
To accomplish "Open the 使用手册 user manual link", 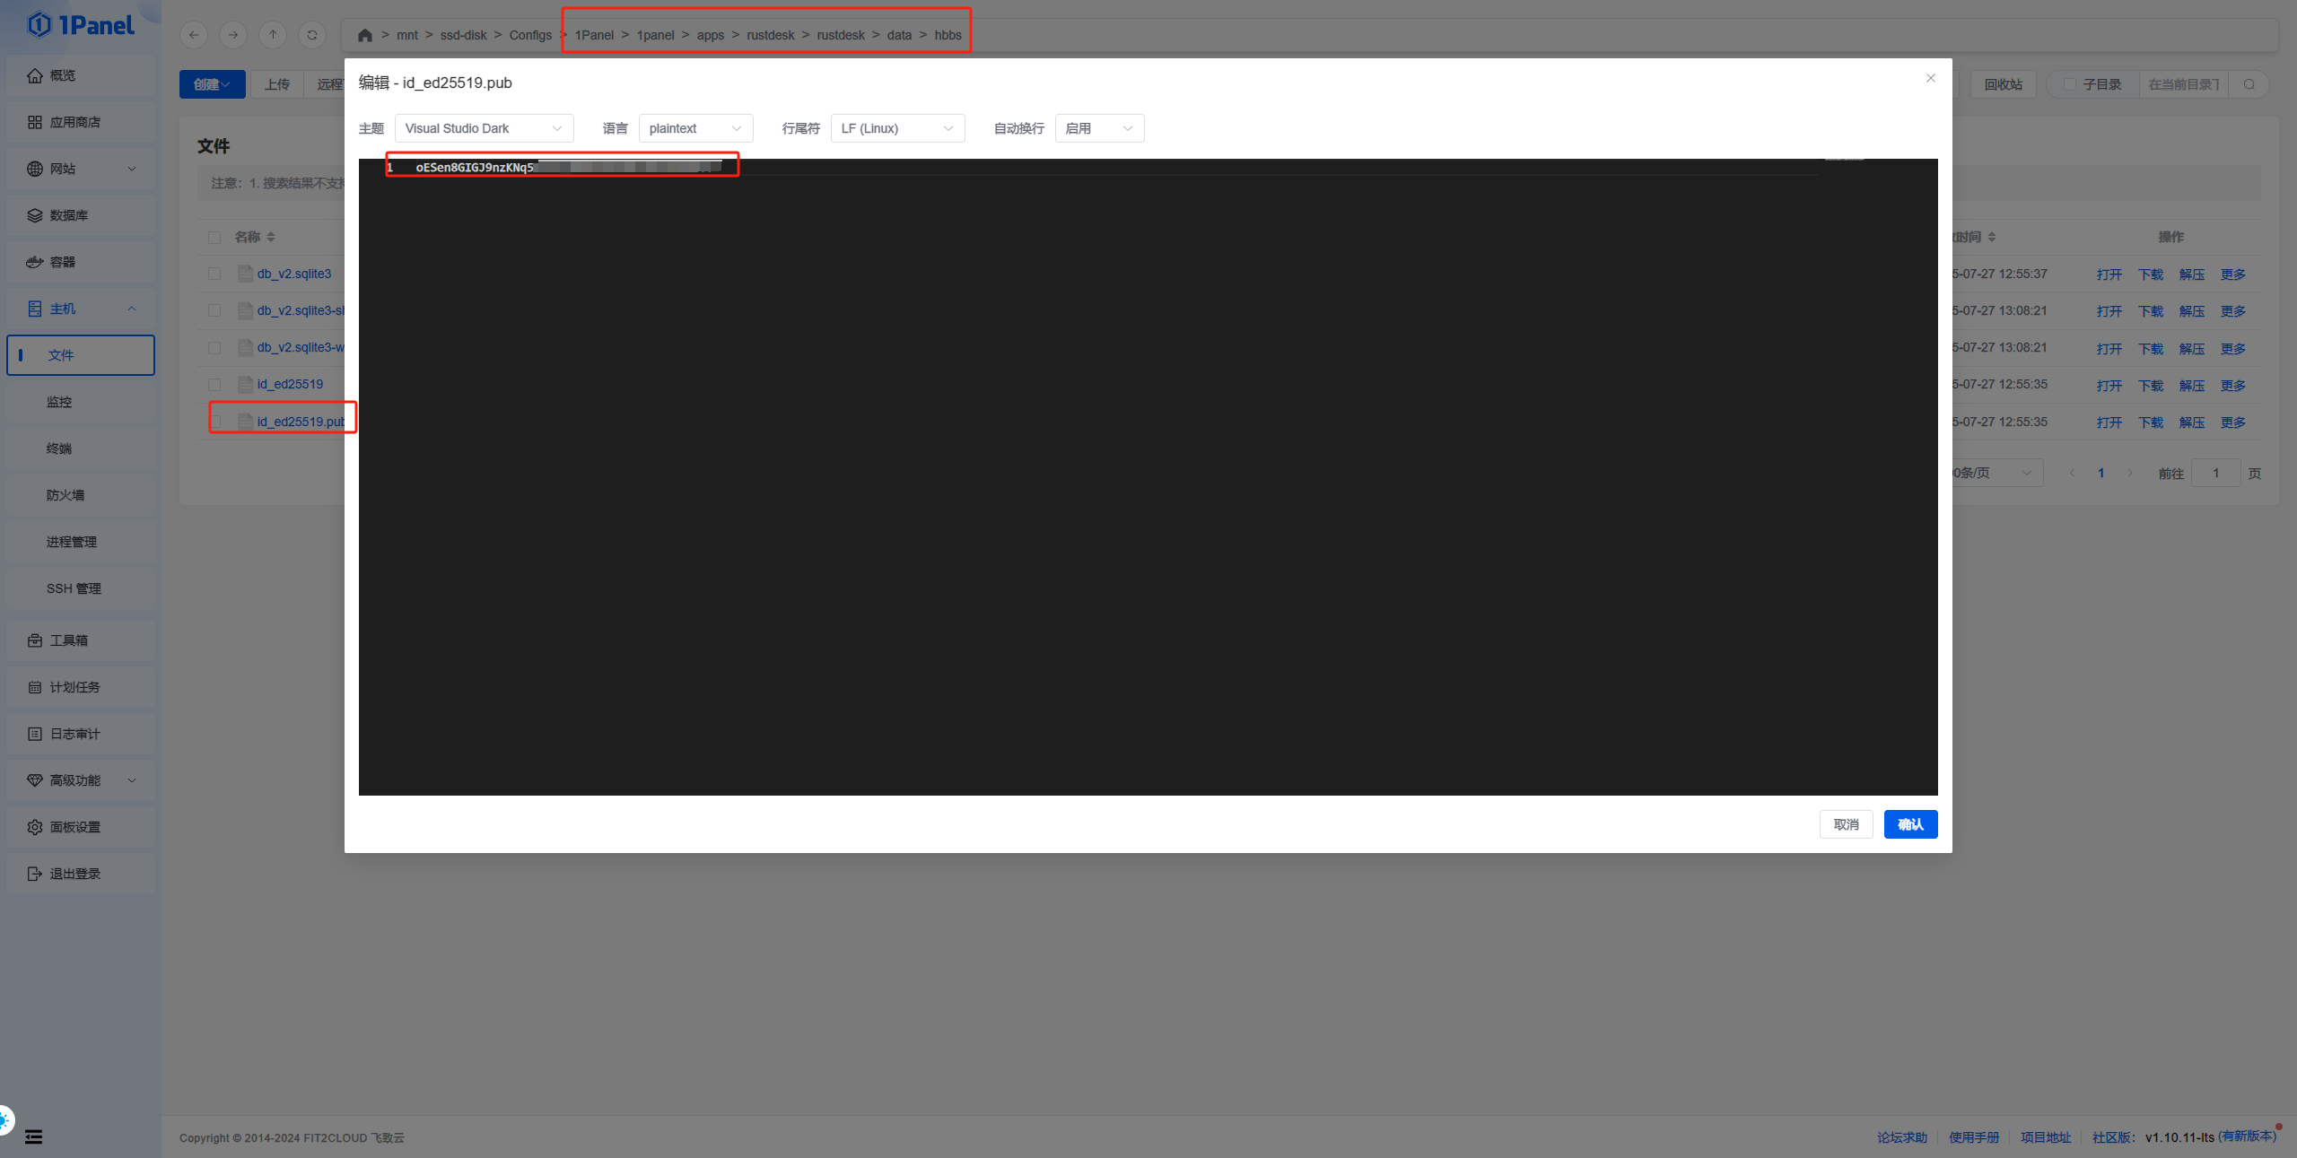I will point(1974,1136).
